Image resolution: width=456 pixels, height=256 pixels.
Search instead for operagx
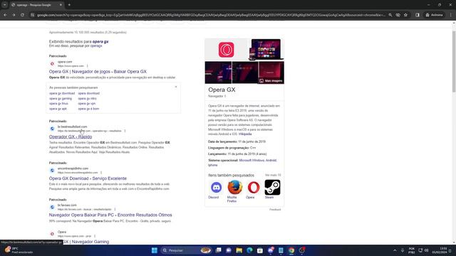click(x=96, y=46)
